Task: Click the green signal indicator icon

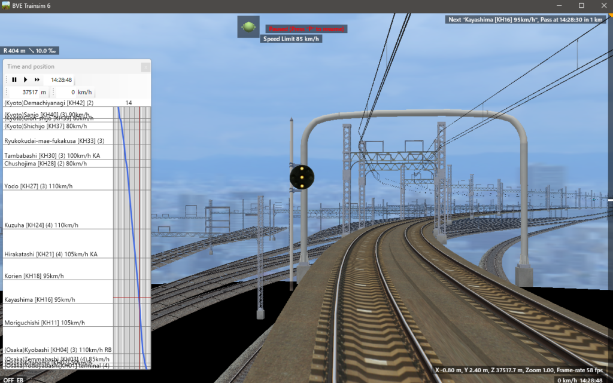Action: click(x=248, y=27)
